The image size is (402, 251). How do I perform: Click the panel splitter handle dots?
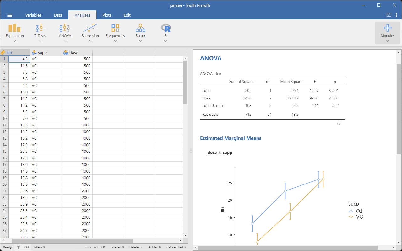click(191, 151)
